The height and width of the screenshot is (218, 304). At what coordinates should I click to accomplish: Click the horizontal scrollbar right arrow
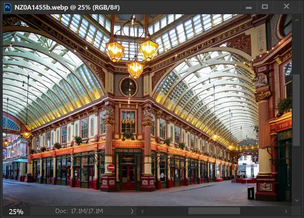(286, 211)
